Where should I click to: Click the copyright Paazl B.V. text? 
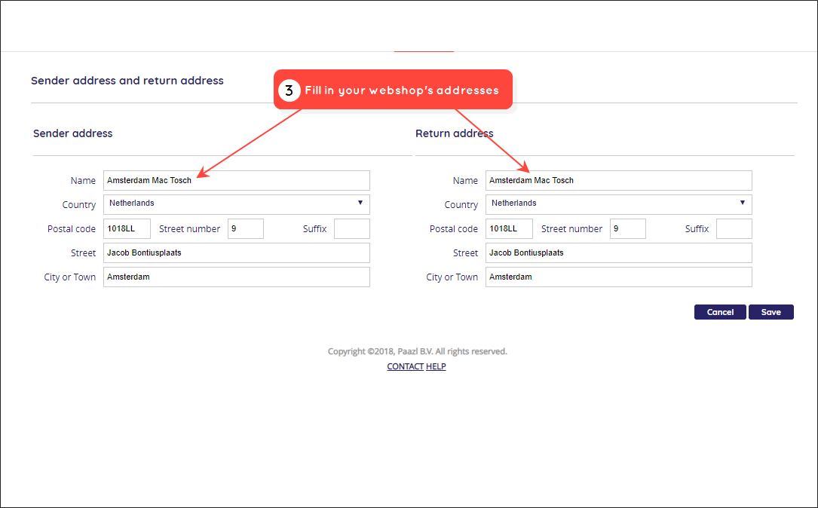(x=418, y=351)
